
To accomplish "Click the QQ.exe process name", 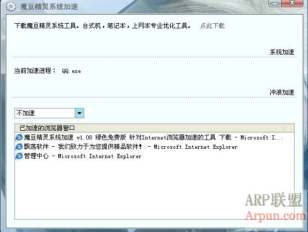I will [71, 71].
